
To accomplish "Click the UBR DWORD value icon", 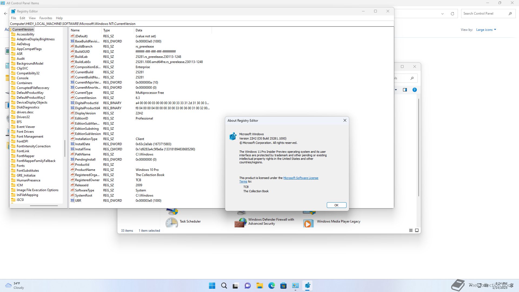I will click(x=72, y=201).
